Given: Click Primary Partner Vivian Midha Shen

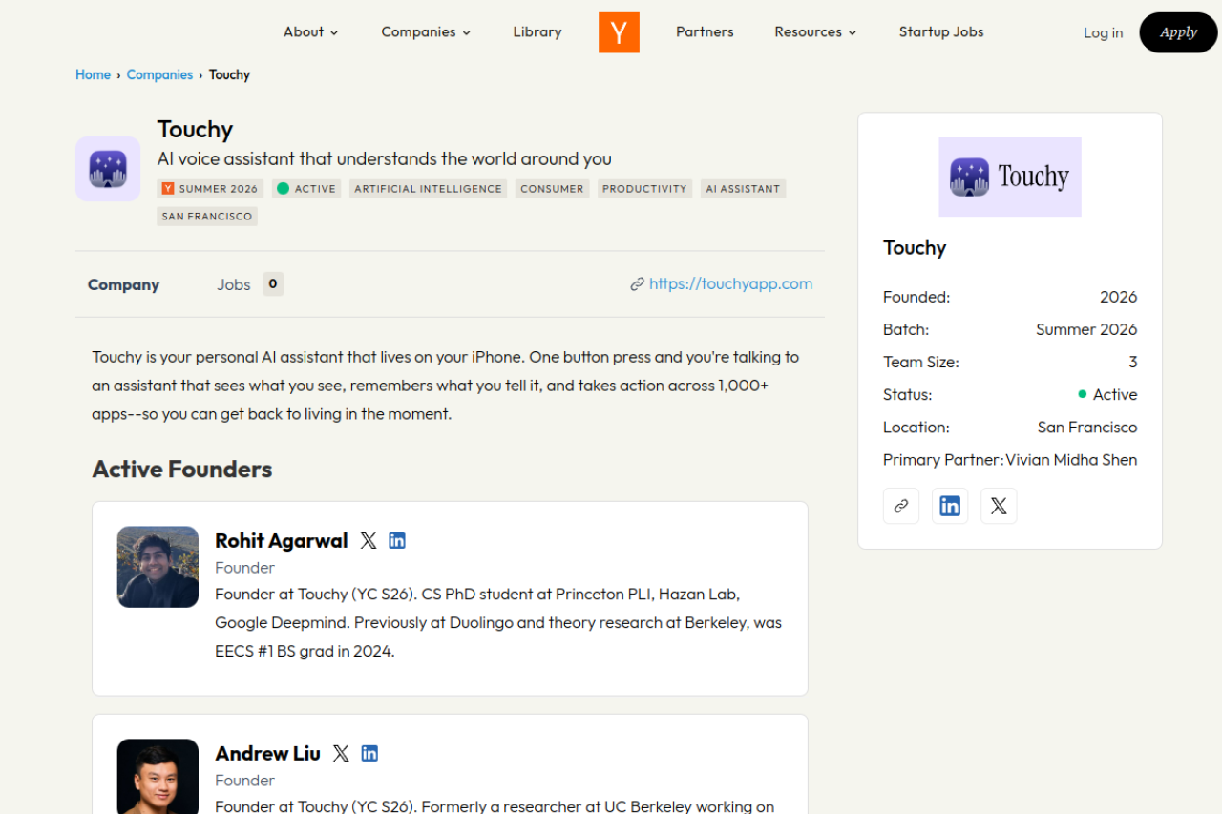Looking at the screenshot, I should click(x=1071, y=460).
